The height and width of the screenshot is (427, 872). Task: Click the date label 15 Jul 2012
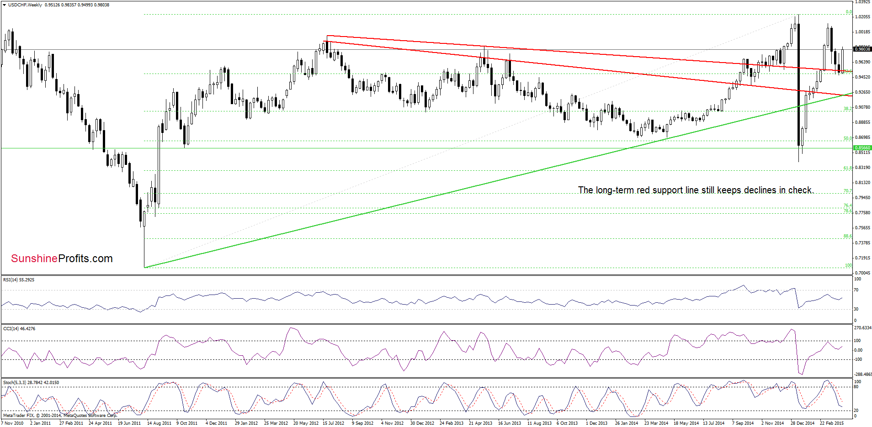(334, 423)
